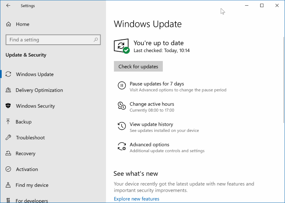
Task: Click the vertical scrollbar on right
Action: click(284, 80)
